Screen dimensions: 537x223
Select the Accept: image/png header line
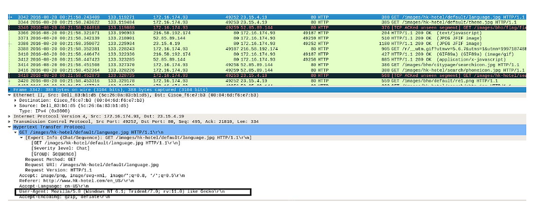(x=102, y=175)
